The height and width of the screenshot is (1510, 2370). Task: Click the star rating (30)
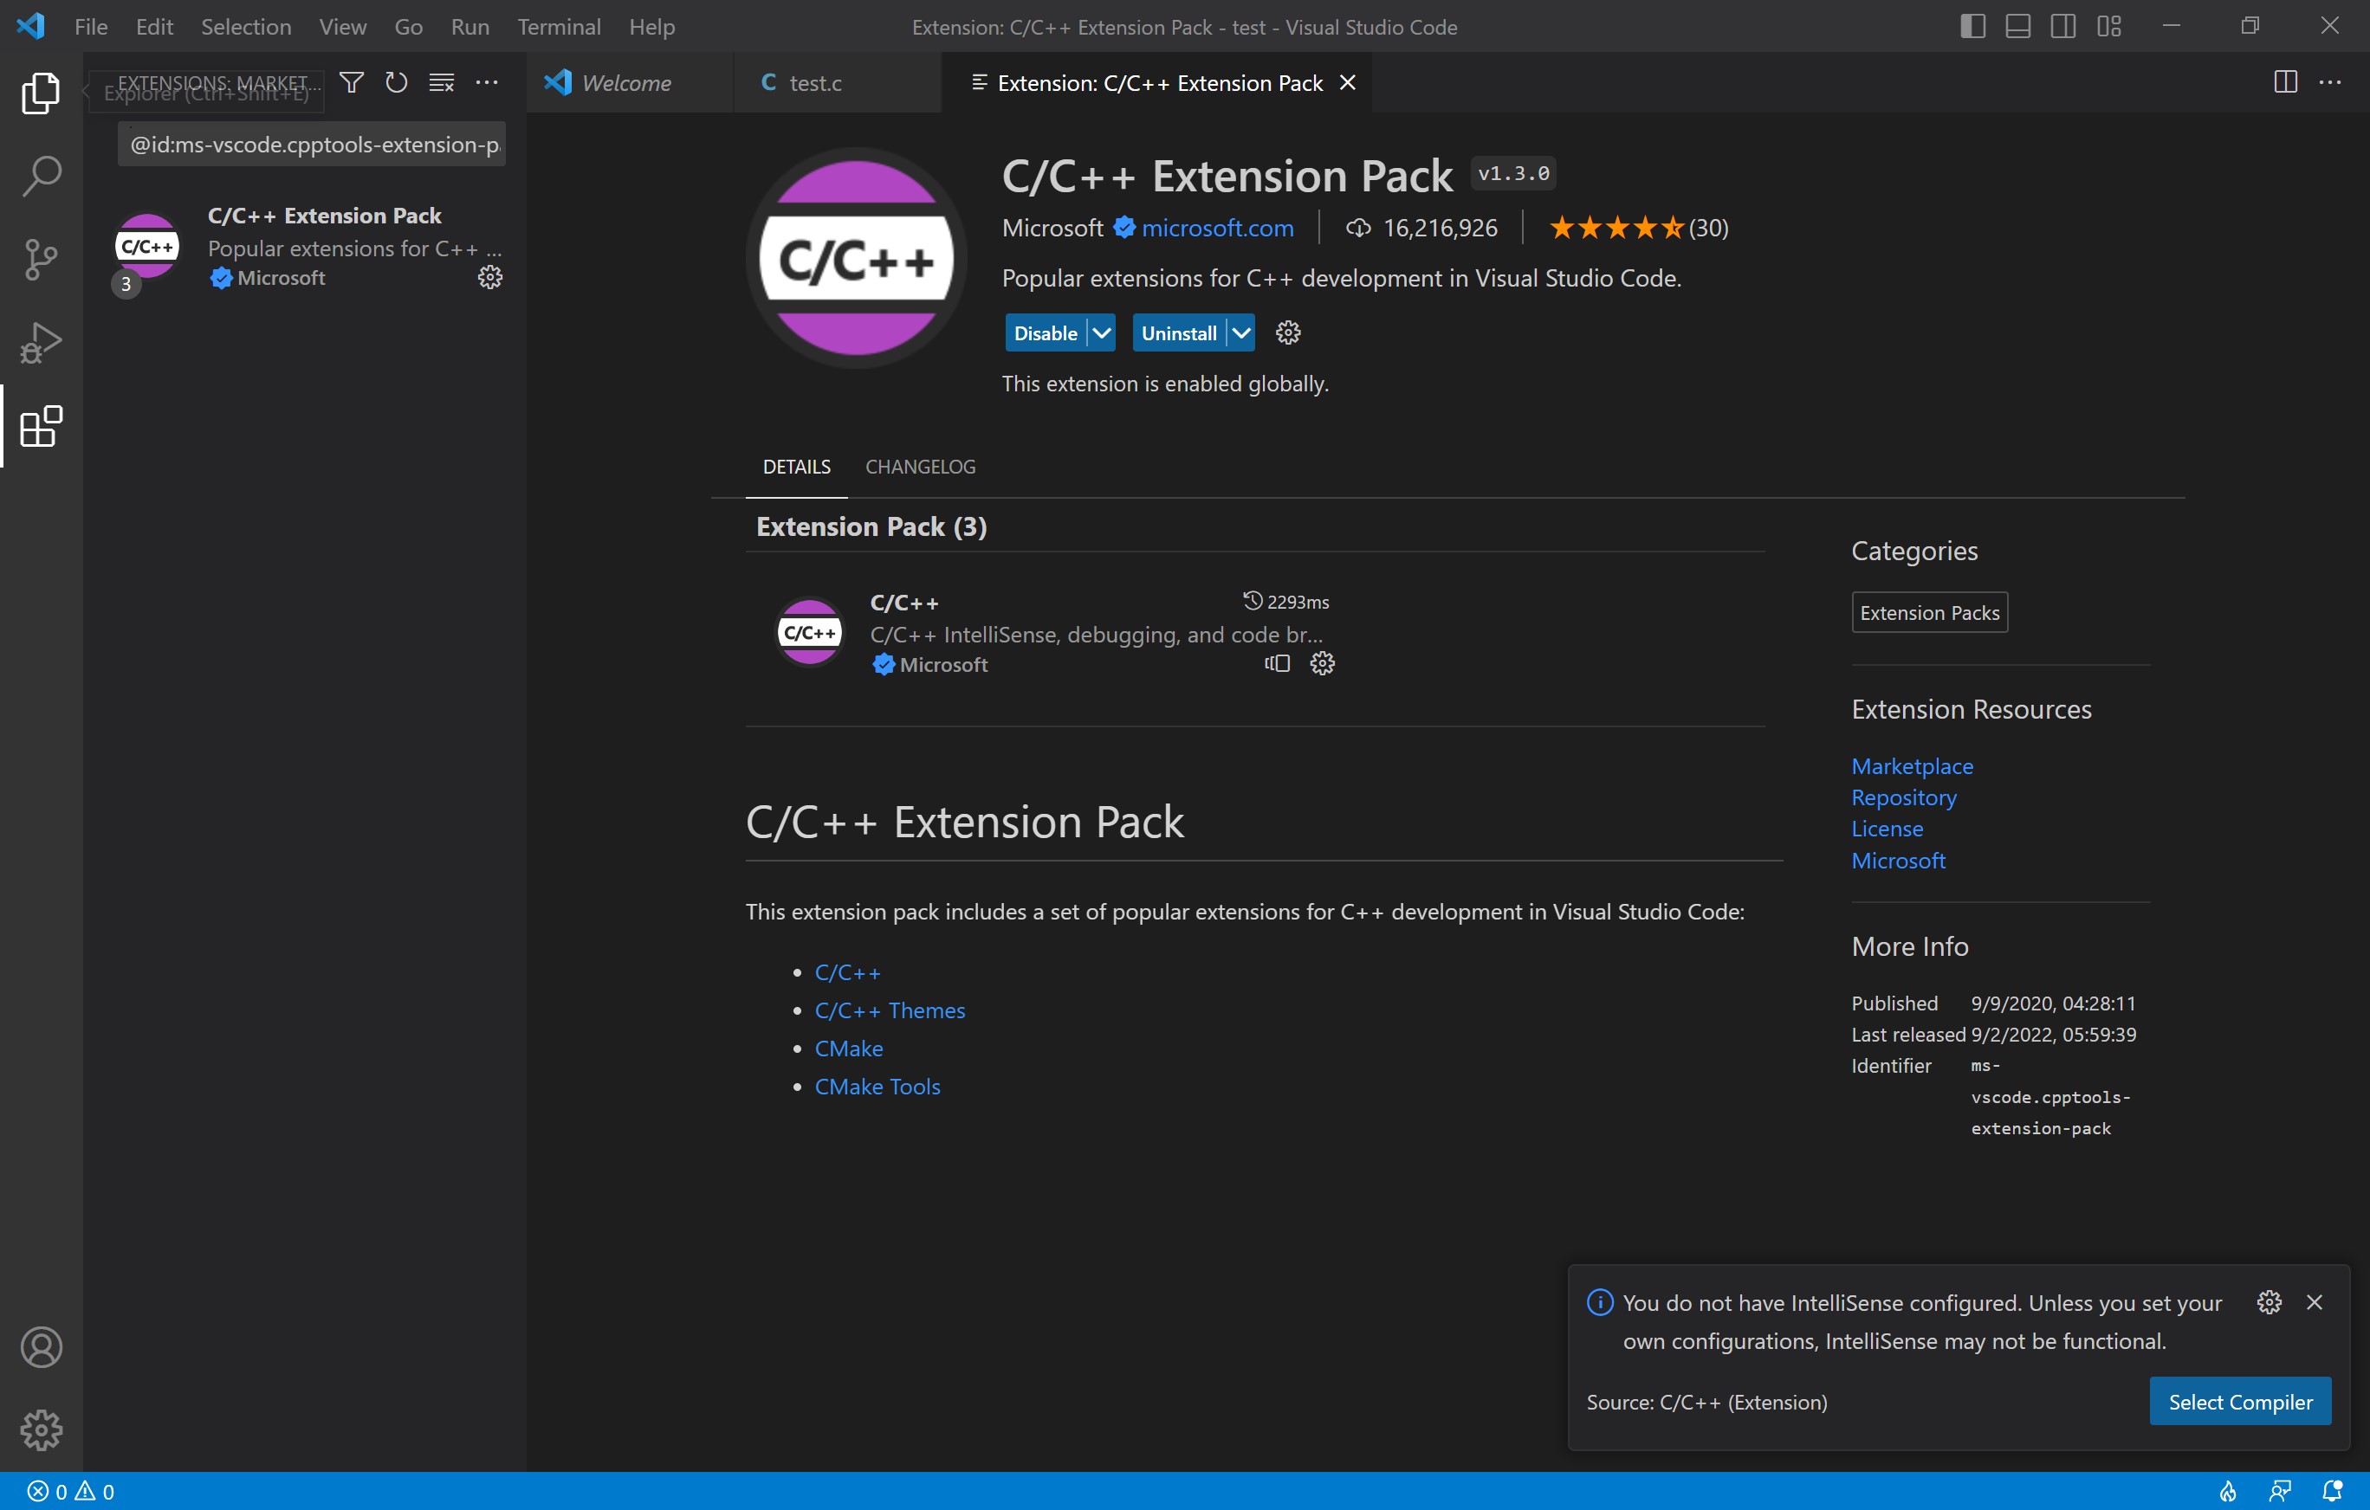(1638, 227)
